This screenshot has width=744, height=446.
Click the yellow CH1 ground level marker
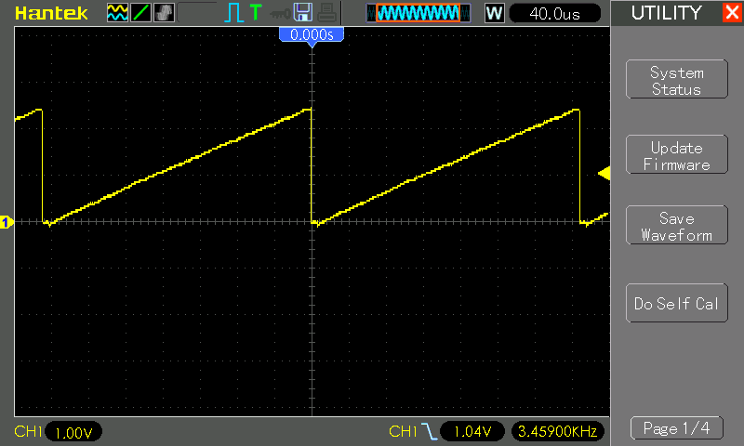pos(7,222)
